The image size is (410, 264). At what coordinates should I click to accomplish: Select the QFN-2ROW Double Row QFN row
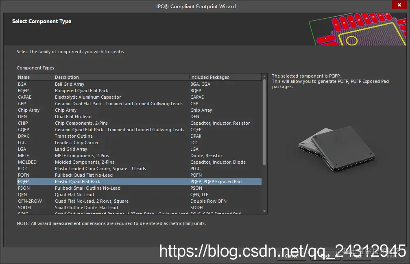point(139,201)
